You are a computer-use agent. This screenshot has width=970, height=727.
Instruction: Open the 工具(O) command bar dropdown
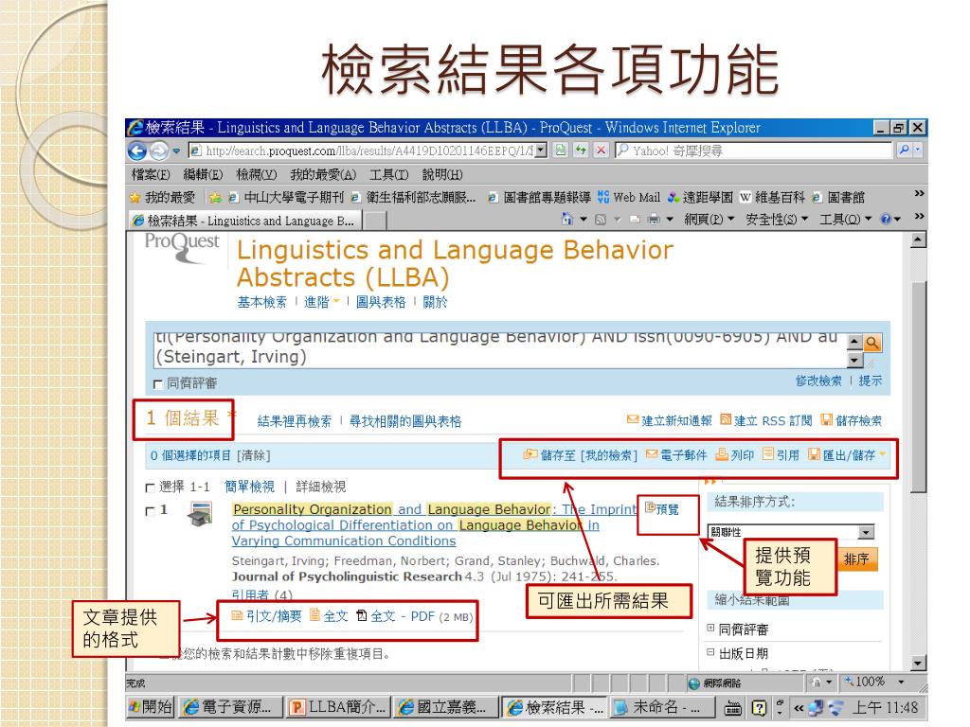tap(845, 220)
